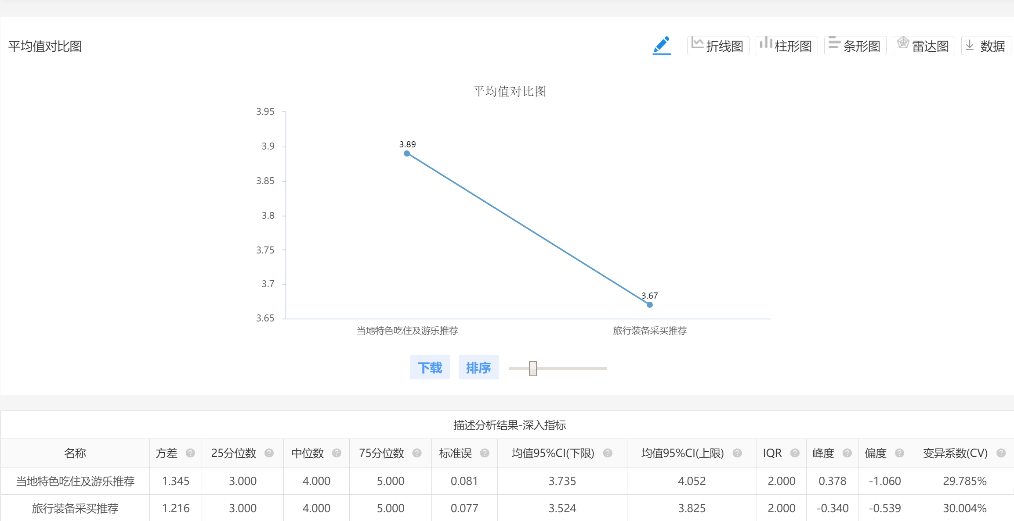The height and width of the screenshot is (521, 1014).
Task: Click the 3.89 data point on chart
Action: (x=407, y=153)
